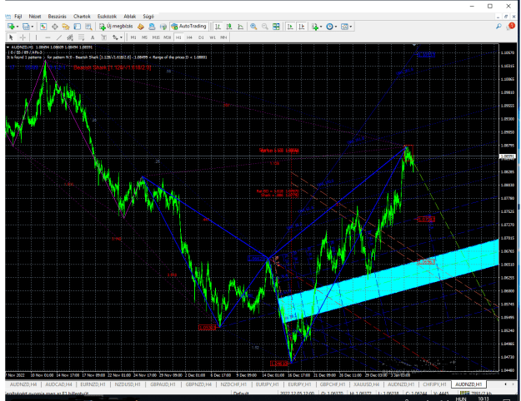521x401 pixels.
Task: Select the cursor arrow tool
Action: pyautogui.click(x=11, y=37)
